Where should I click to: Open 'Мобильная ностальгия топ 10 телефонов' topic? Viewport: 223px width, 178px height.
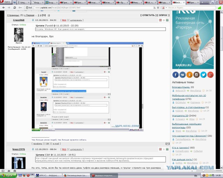coord(189,97)
